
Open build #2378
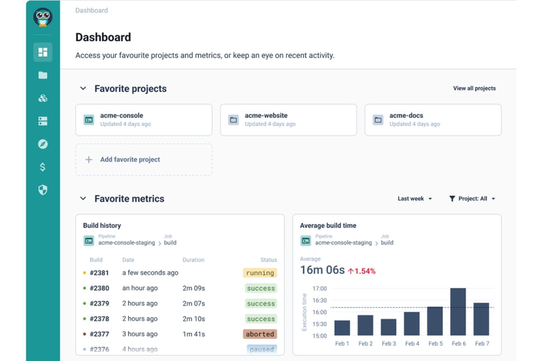(99, 319)
